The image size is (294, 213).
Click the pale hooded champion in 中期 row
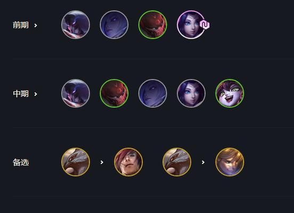153,93
